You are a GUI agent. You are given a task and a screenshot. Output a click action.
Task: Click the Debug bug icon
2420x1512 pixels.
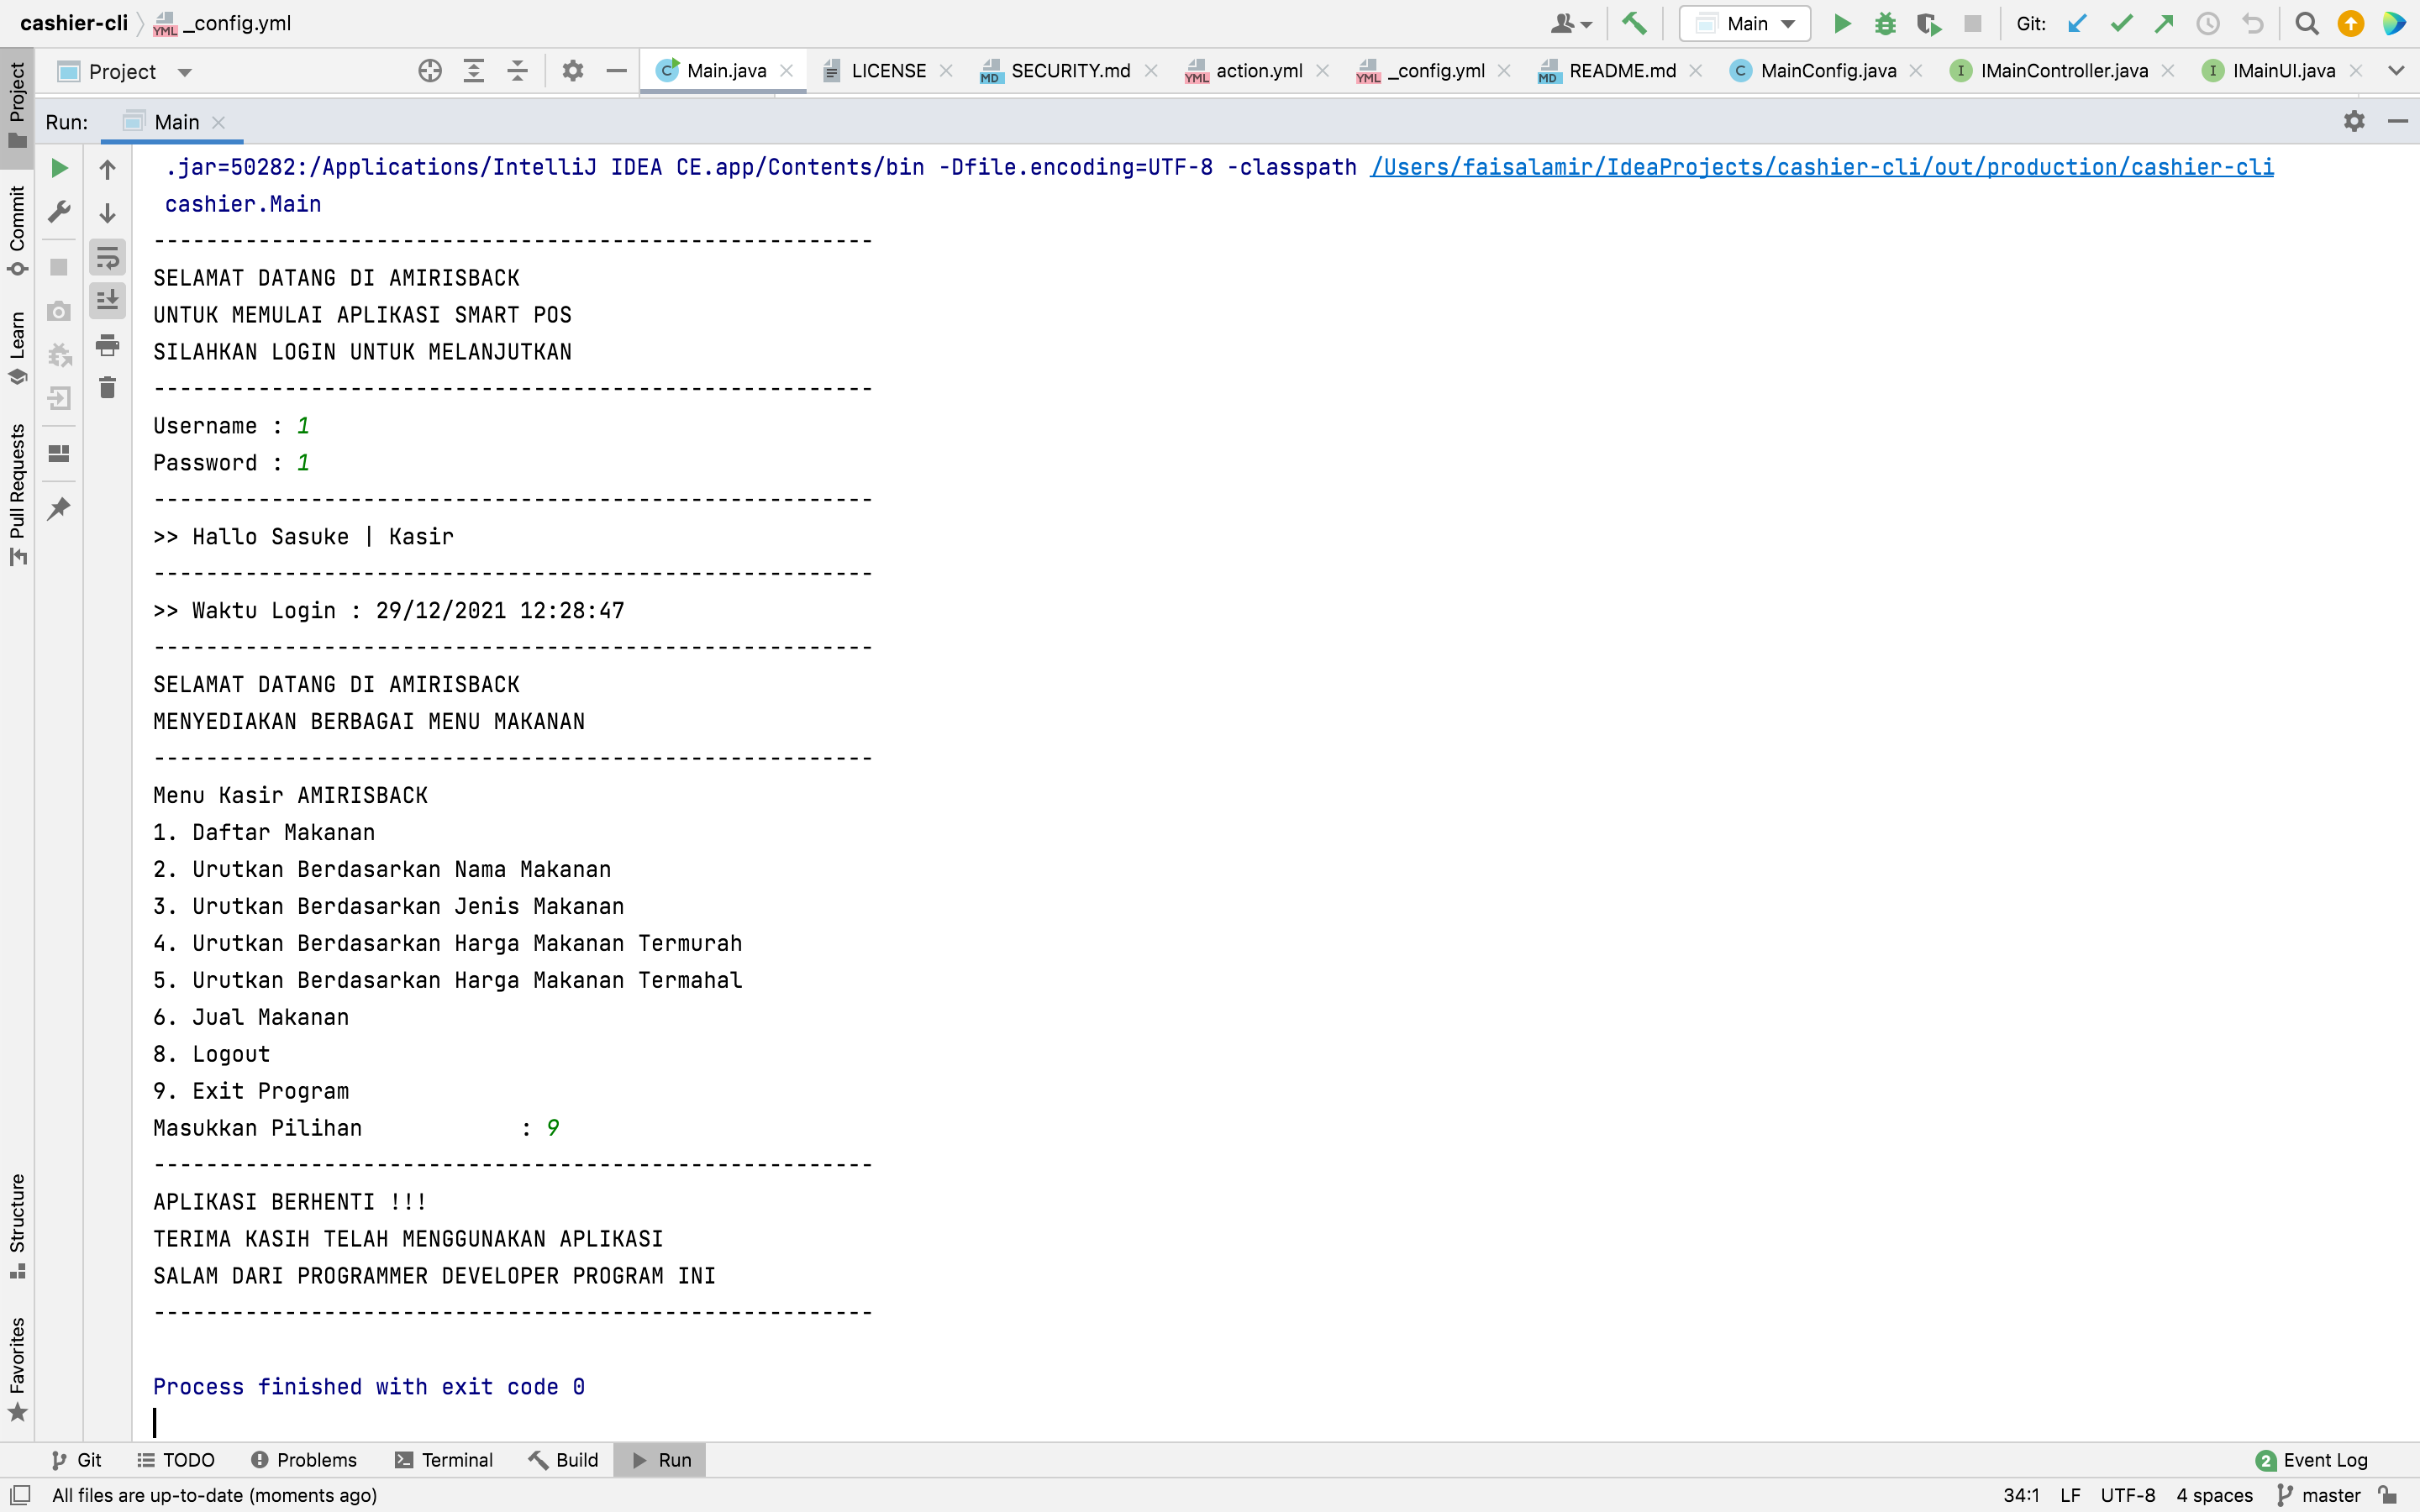tap(1885, 23)
